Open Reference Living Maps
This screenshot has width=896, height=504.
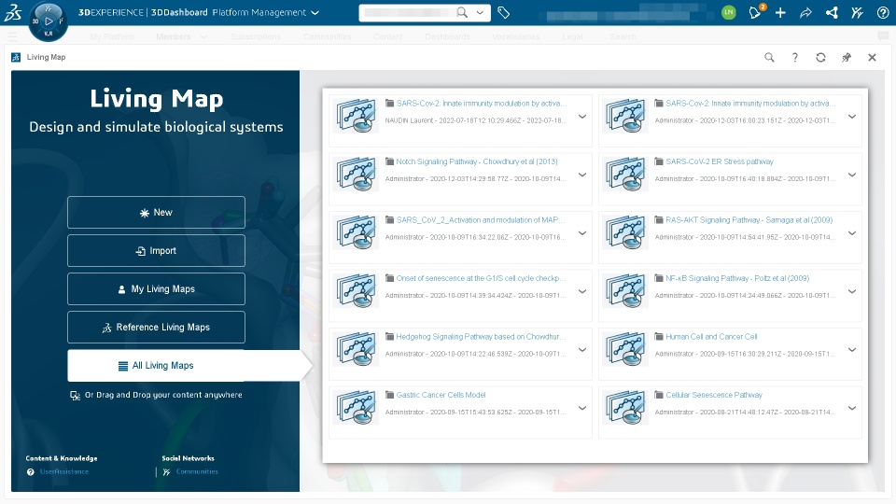[x=156, y=328]
